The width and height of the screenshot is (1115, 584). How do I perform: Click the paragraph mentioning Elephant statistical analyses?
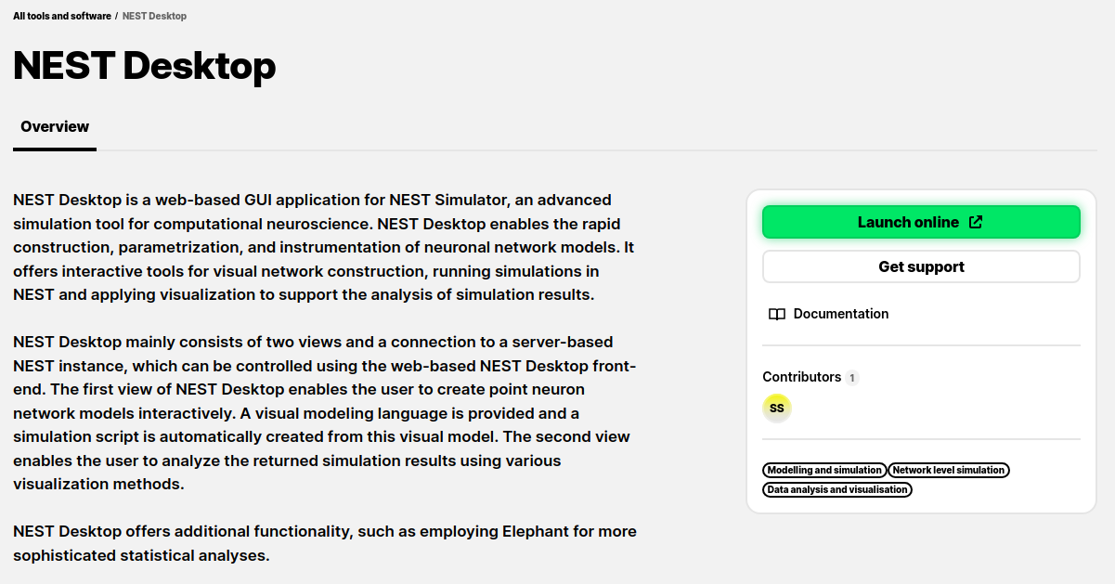[x=325, y=544]
